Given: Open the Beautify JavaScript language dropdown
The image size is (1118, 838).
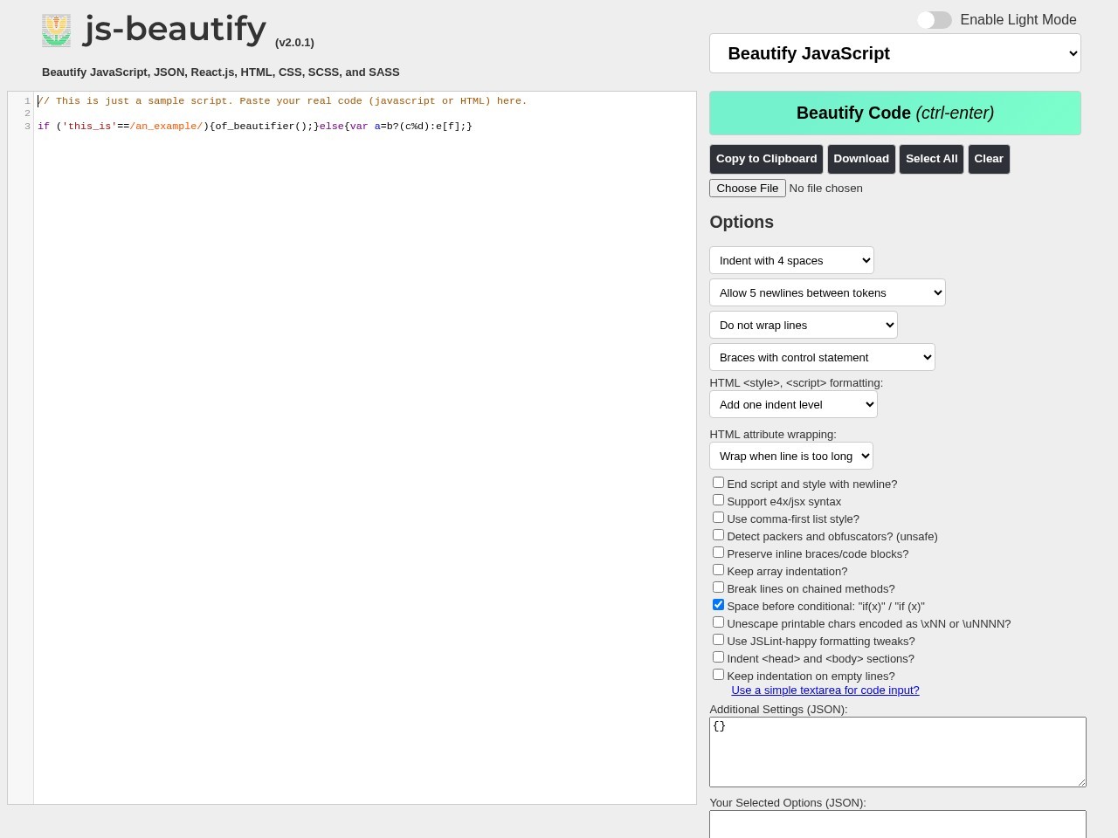Looking at the screenshot, I should [x=895, y=53].
